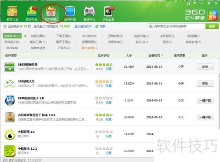Screen dimensions: 220x162
Task: Open the main menu down-arrow in the title bar
Action: 195,3
